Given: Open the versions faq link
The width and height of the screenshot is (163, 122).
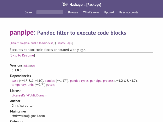Looking at the screenshot, I should pos(33,66).
